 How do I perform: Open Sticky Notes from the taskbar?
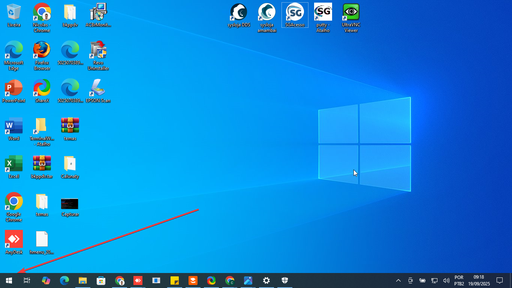point(175,280)
